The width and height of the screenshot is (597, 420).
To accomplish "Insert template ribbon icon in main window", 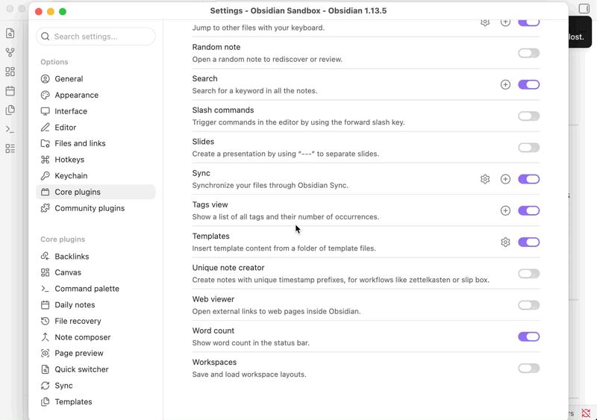I will click(x=10, y=110).
